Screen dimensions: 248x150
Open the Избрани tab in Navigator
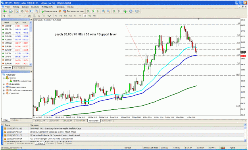(15, 120)
